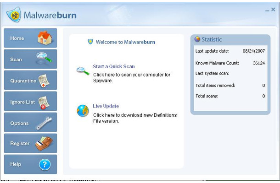Click the Ignore List document icon
This screenshot has width=280, height=183.
44,102
